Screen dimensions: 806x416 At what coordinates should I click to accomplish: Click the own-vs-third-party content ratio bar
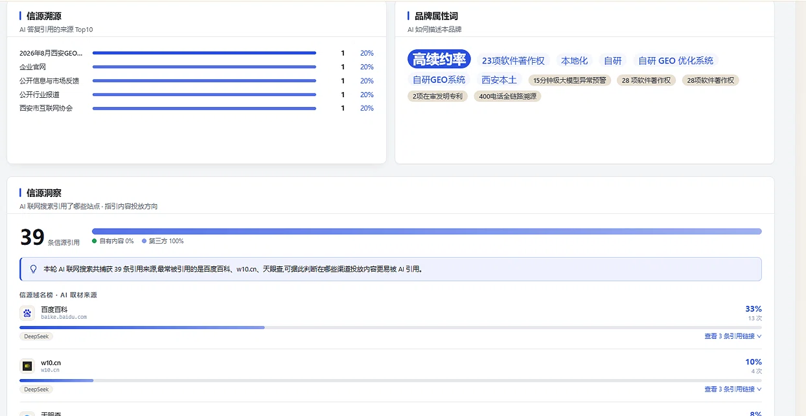pos(427,231)
